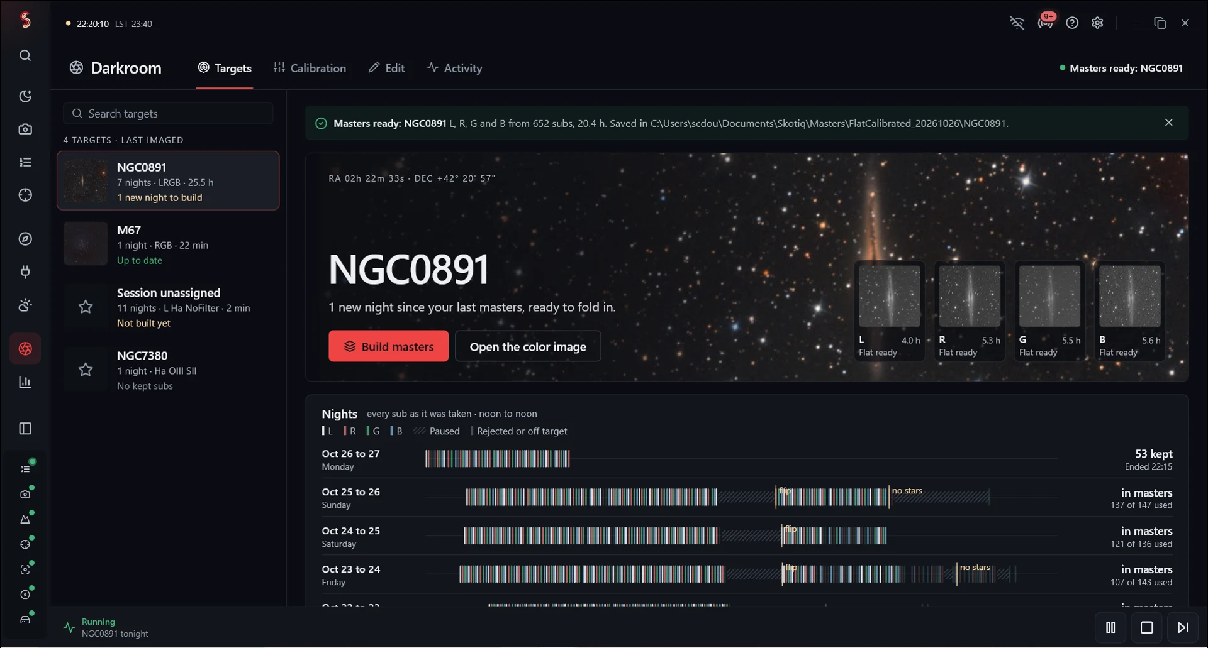Switch to the Activity tab
This screenshot has height=648, width=1208.
(454, 68)
